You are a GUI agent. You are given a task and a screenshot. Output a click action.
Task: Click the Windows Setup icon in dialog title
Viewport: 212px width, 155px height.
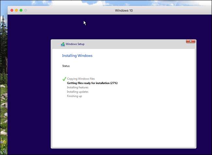(63, 44)
